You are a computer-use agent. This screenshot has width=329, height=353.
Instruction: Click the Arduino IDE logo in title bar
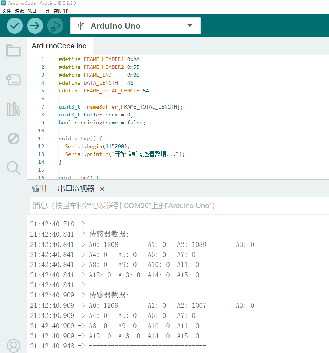(4, 3)
